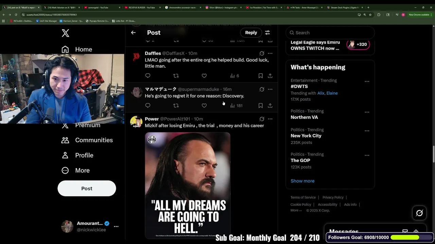The image size is (435, 244).
Task: Open the Alix trending link
Action: pyautogui.click(x=321, y=93)
